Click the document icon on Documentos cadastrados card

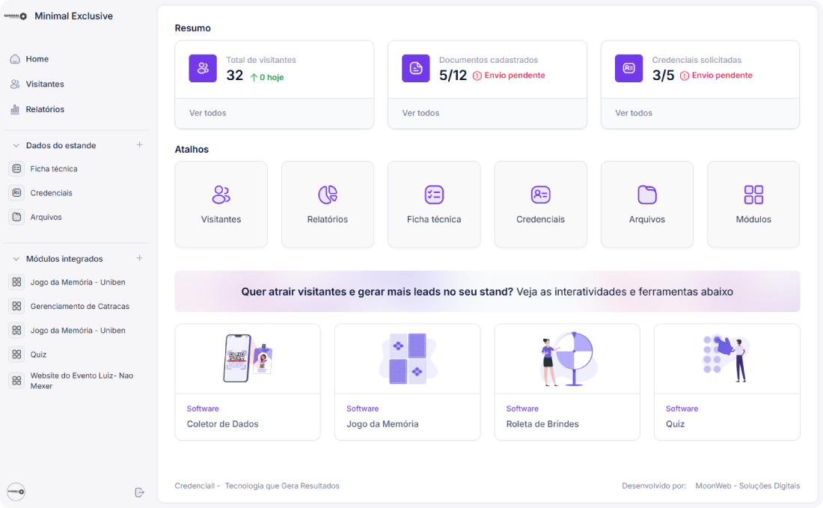pos(415,68)
